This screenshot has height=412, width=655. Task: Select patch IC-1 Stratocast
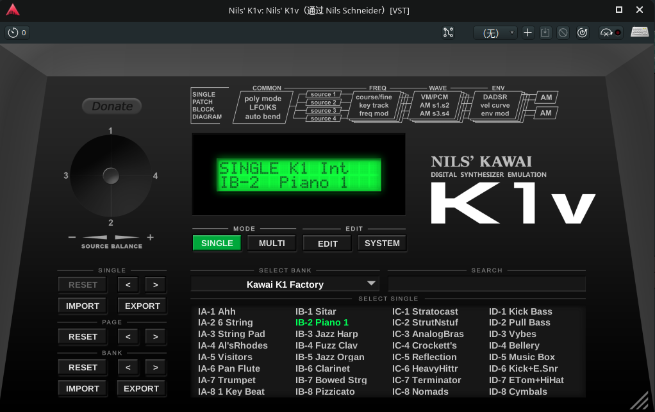click(x=425, y=311)
